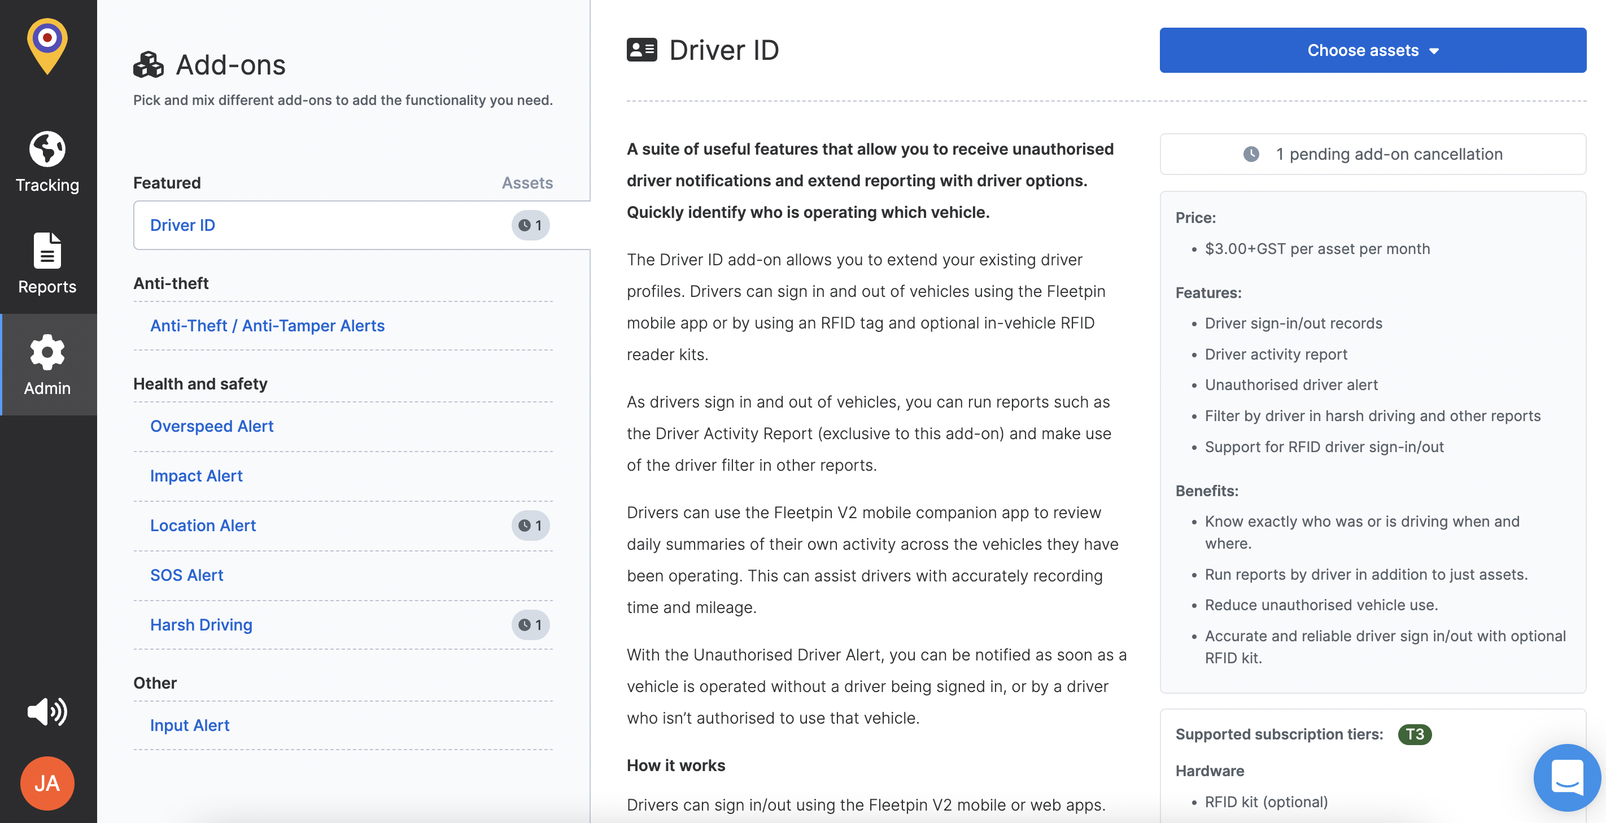The image size is (1606, 823).
Task: Click 'Driver sign-in/out records' feature
Action: click(1294, 323)
